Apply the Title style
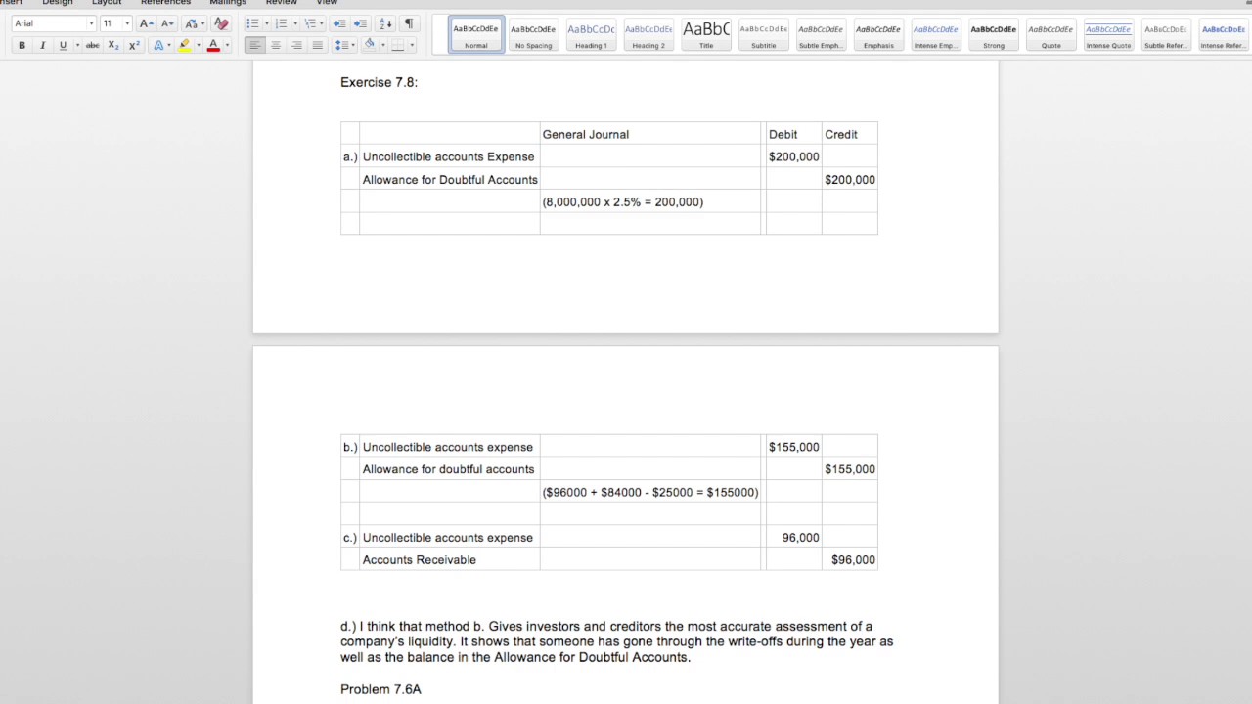The width and height of the screenshot is (1252, 704). coord(706,34)
